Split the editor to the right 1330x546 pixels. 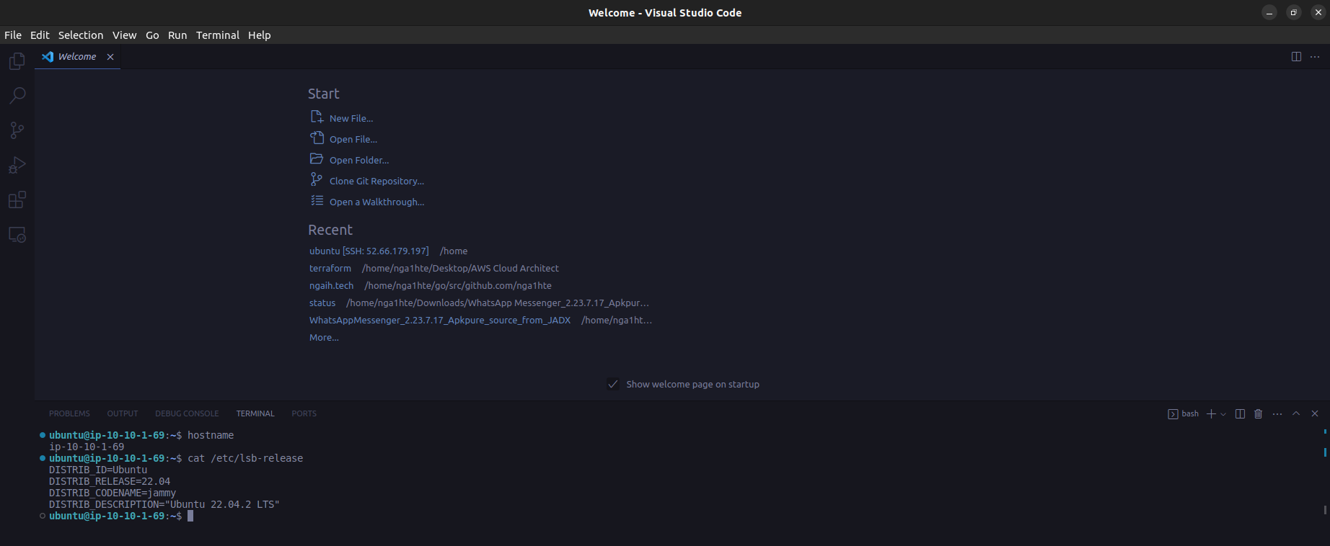pyautogui.click(x=1296, y=57)
